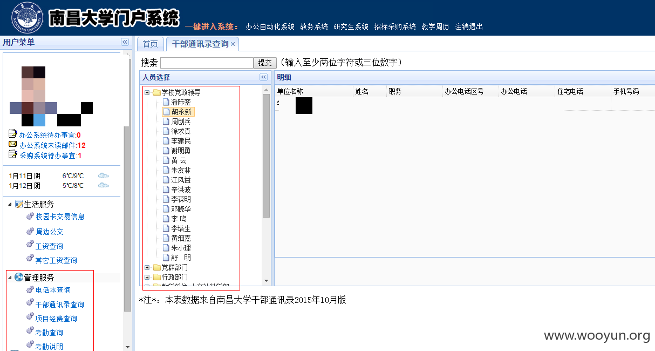
Task: Expand the 党群部门 tree node
Action: [x=147, y=267]
